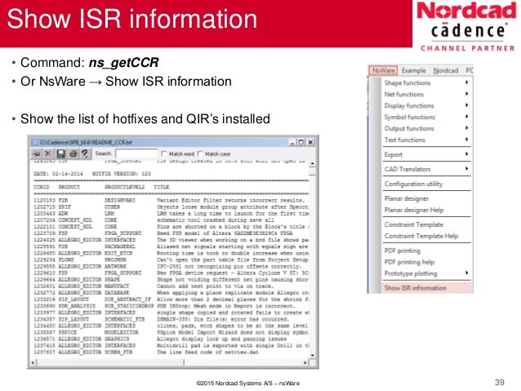Open the Nordcad menu
The height and width of the screenshot is (391, 521).
[446, 70]
